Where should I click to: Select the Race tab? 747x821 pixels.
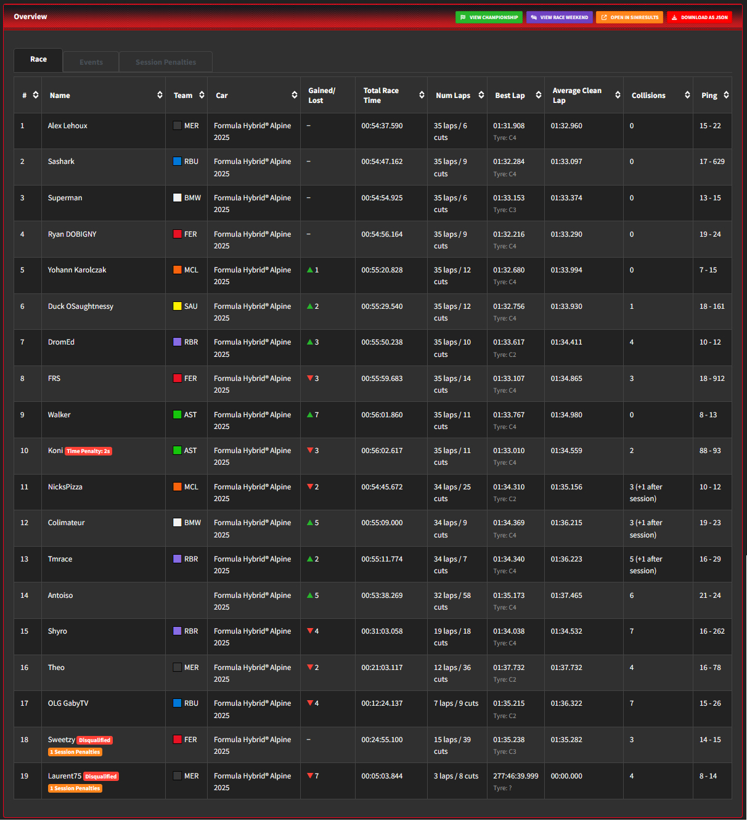tap(38, 60)
